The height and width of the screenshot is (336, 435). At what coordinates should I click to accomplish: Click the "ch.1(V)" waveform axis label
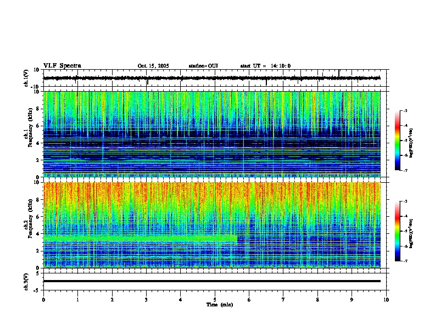(26, 78)
